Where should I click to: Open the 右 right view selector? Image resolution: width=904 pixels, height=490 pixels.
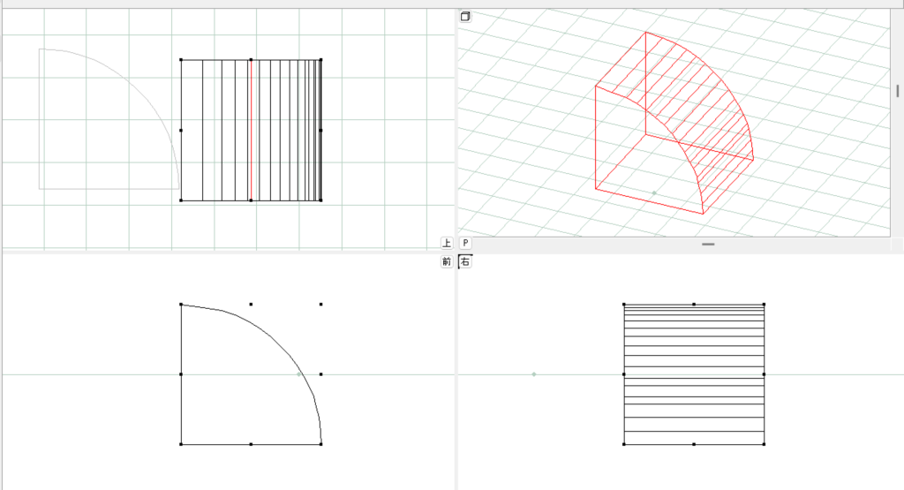[x=464, y=261]
